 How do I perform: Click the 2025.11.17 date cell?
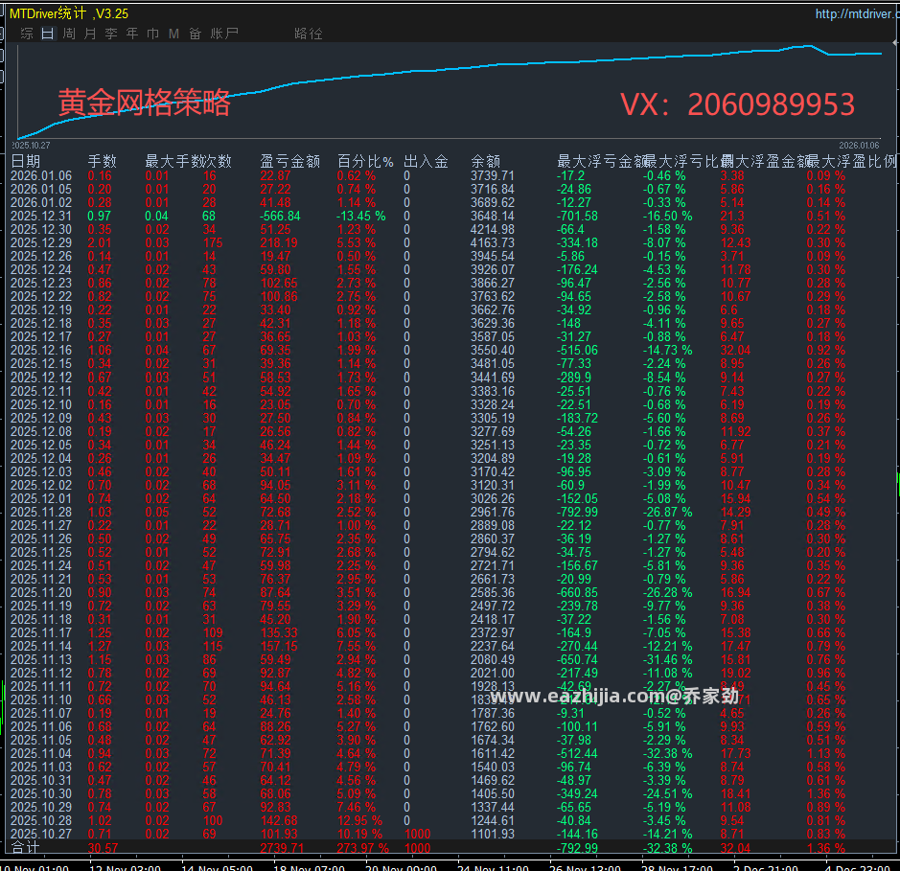(41, 632)
